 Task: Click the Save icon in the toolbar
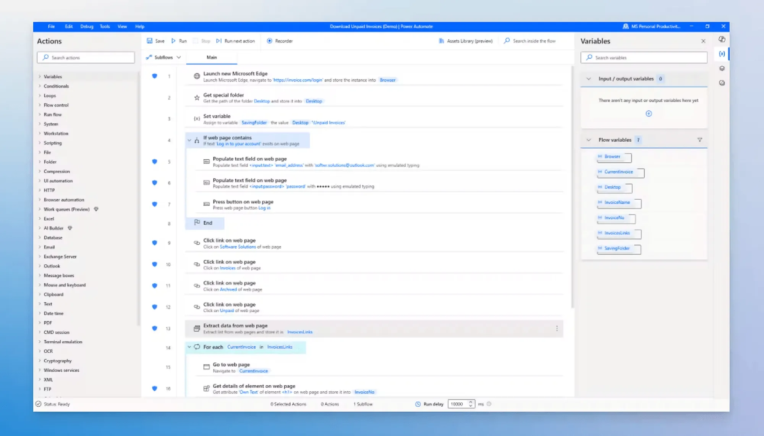click(x=150, y=41)
